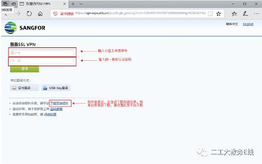
Task: Click the username input field
Action: 42,53
